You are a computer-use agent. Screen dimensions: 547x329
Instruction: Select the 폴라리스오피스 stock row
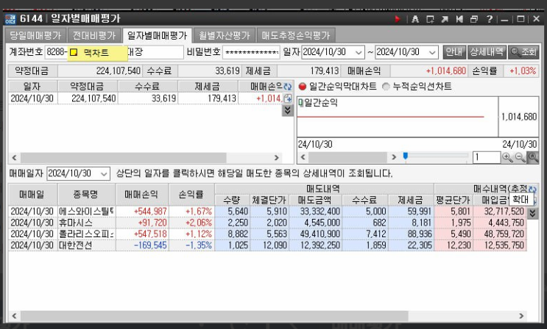pyautogui.click(x=267, y=234)
